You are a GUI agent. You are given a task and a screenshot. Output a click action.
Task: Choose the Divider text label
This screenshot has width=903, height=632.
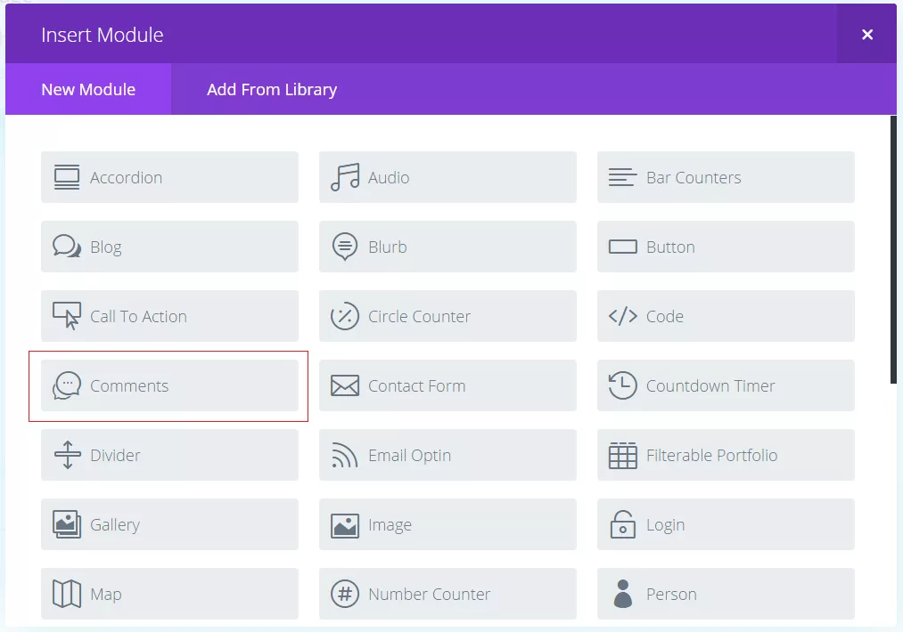tap(115, 455)
